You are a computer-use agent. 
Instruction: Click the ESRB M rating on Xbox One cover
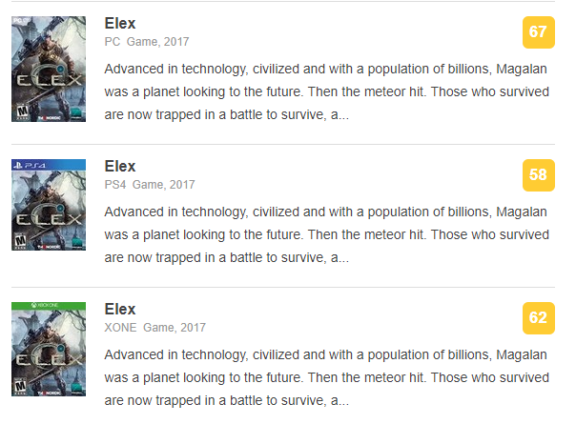point(18,386)
